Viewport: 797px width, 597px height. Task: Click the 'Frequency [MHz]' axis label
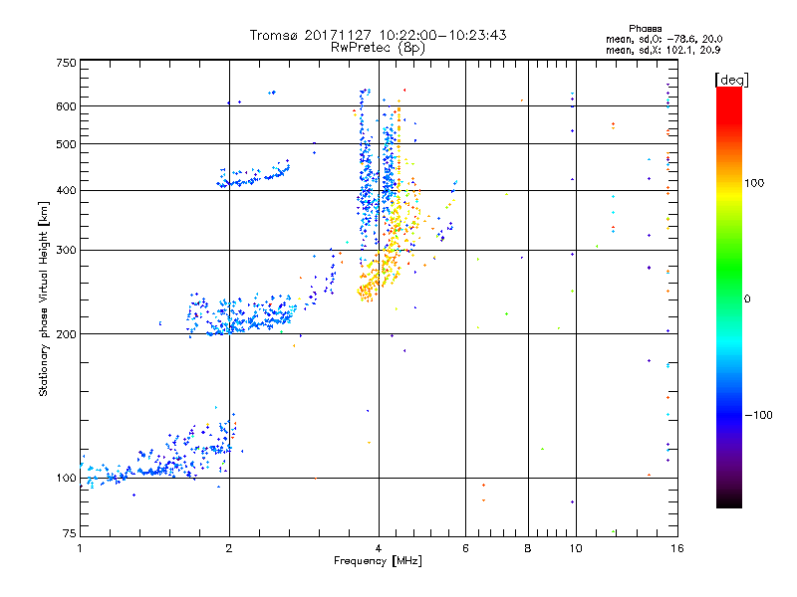(x=378, y=561)
